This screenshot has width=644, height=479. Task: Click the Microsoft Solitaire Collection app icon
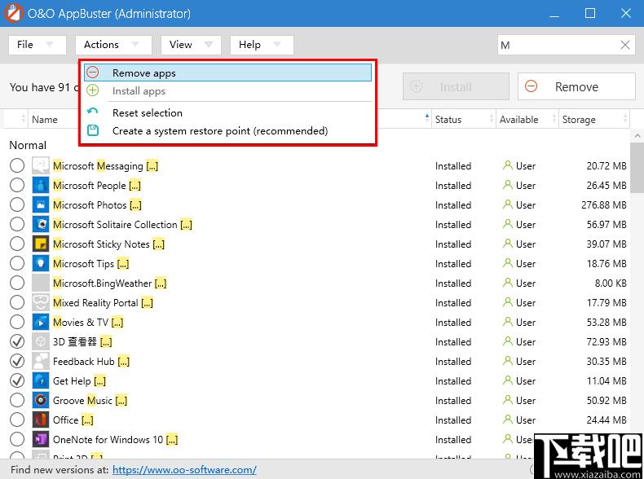coord(40,225)
